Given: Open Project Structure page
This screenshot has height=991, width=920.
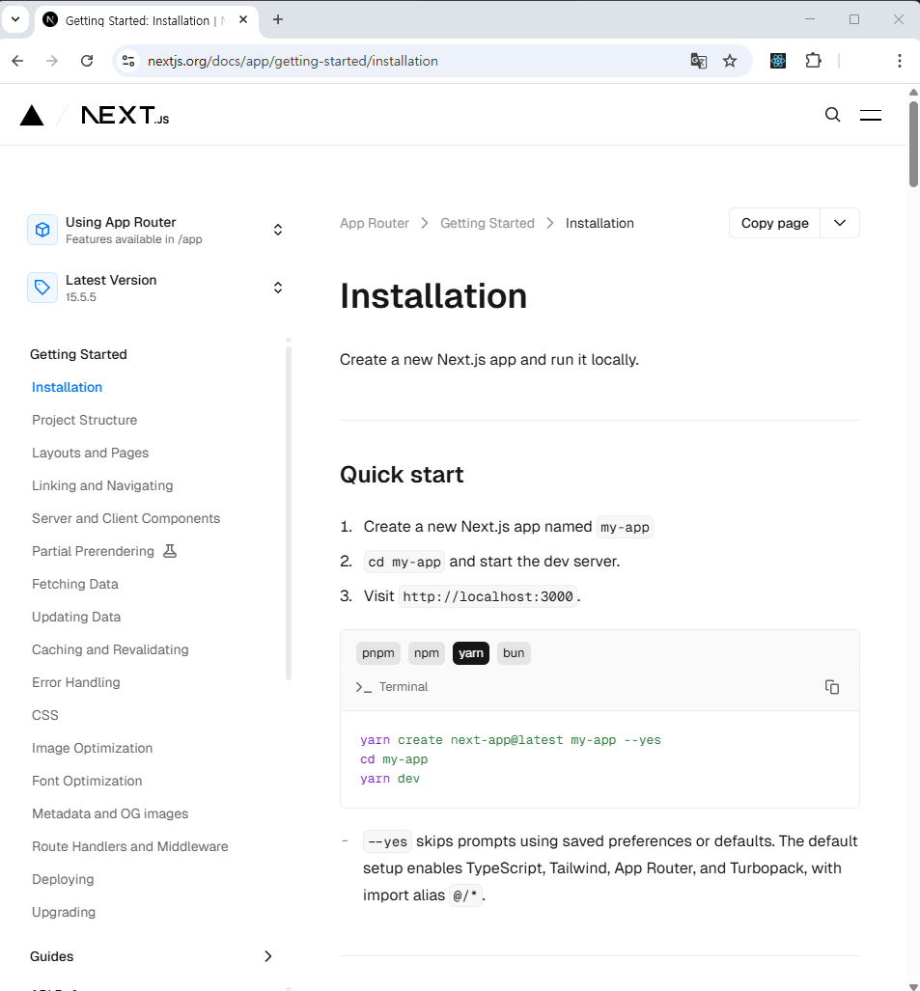Looking at the screenshot, I should [84, 421].
